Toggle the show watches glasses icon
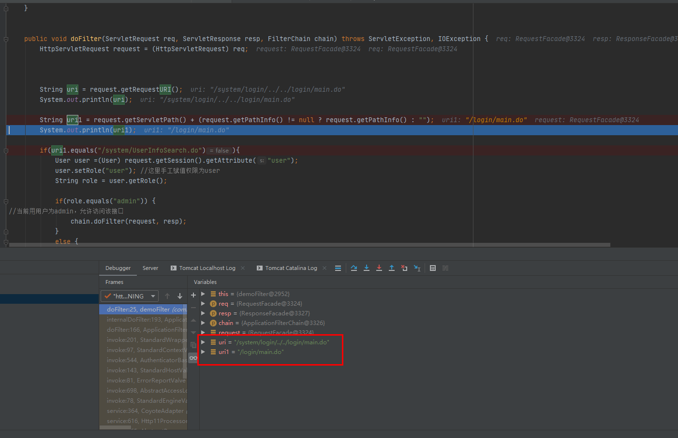678x438 pixels. pyautogui.click(x=193, y=358)
